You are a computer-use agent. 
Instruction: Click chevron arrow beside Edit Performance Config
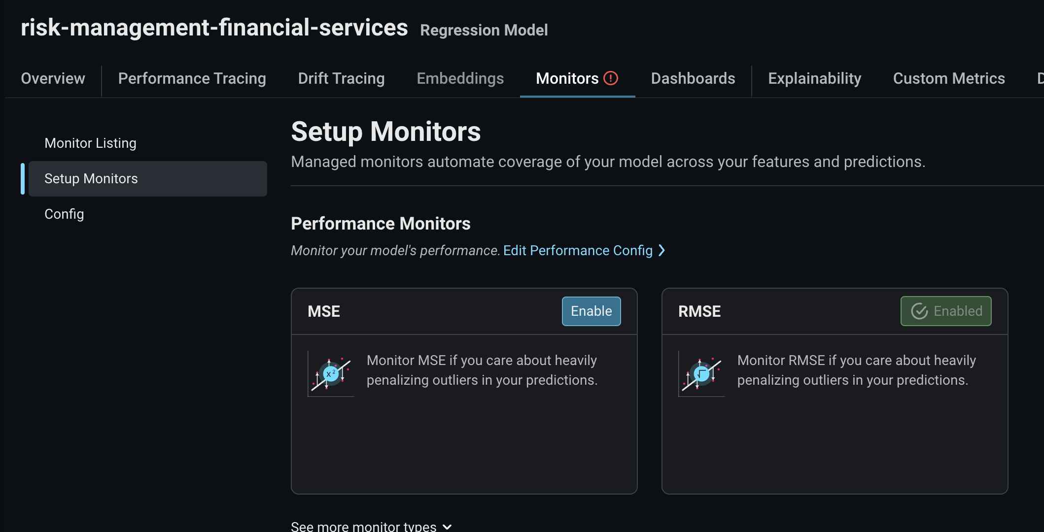662,251
